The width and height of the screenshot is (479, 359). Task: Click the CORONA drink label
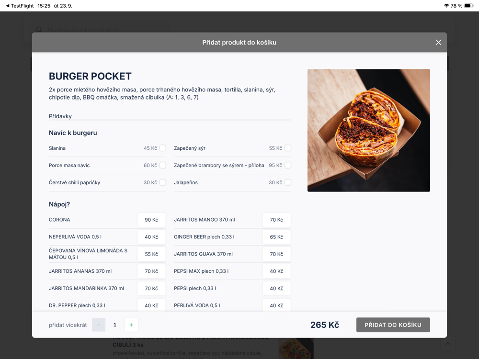pos(59,220)
